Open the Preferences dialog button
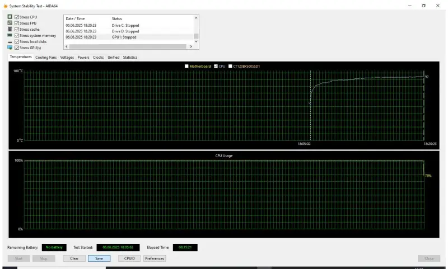Screen dimensions: 448x269 click(x=155, y=258)
